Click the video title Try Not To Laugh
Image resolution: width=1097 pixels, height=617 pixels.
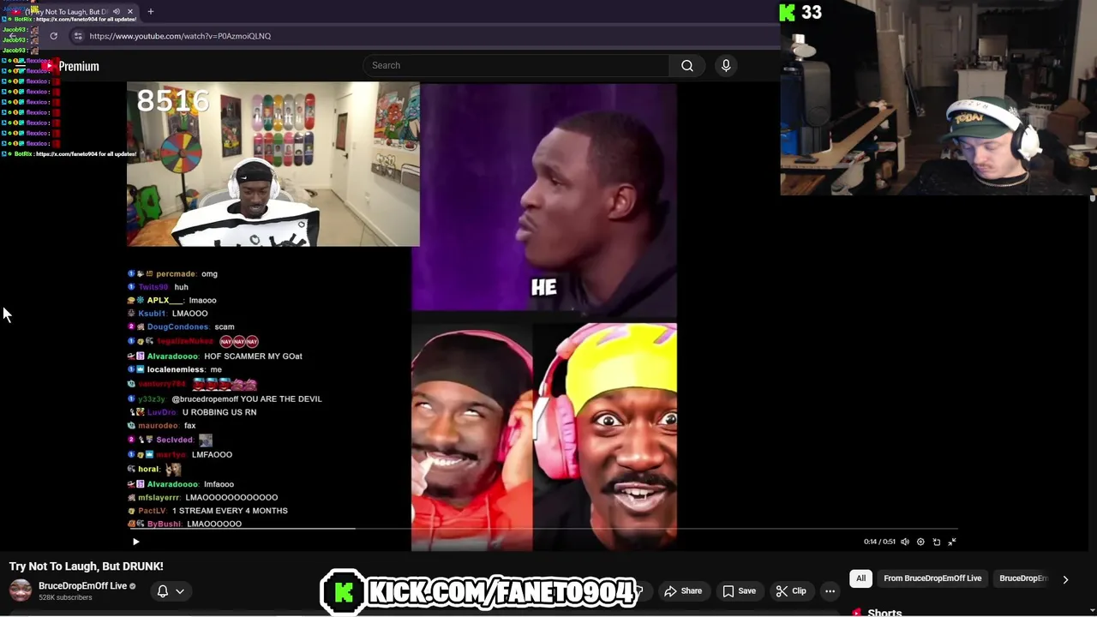(x=86, y=566)
